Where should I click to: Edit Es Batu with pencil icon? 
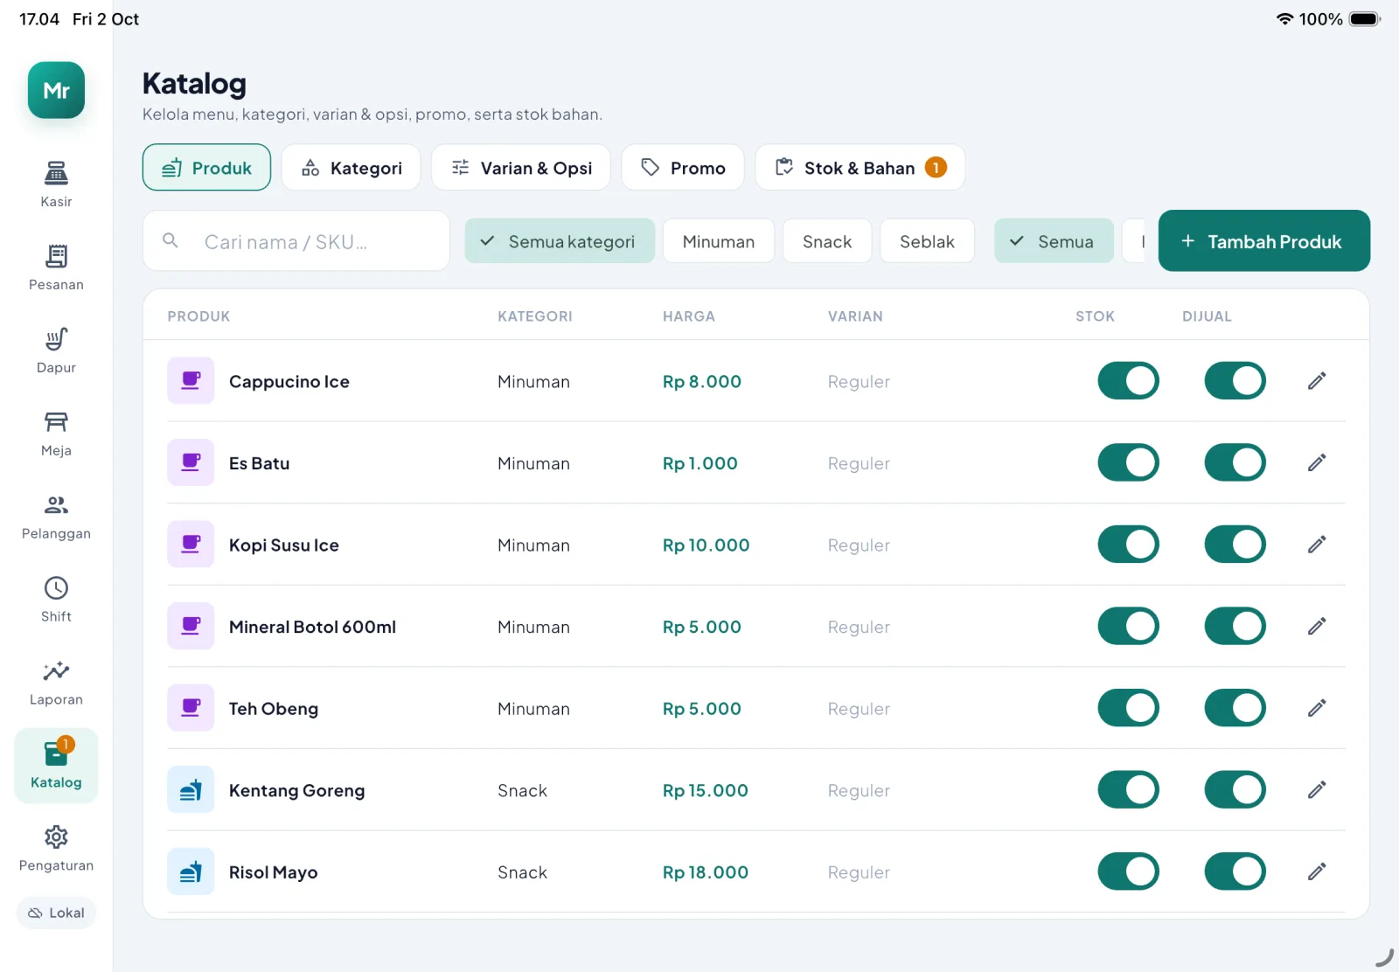[x=1317, y=462]
